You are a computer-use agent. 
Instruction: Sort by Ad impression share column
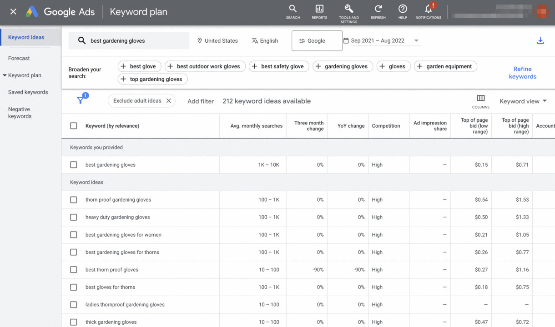pos(430,126)
